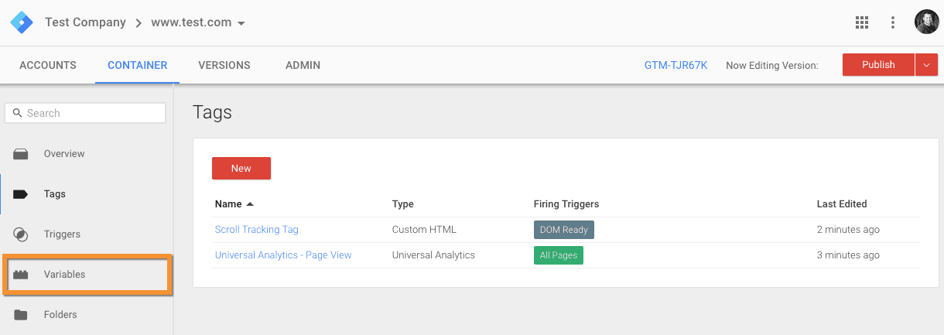944x335 pixels.
Task: Open the Scroll Tracking Tag link
Action: (x=256, y=230)
